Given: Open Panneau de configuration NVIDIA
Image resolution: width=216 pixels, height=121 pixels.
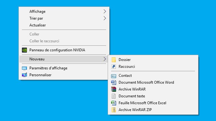Looking at the screenshot, I should point(64,50).
